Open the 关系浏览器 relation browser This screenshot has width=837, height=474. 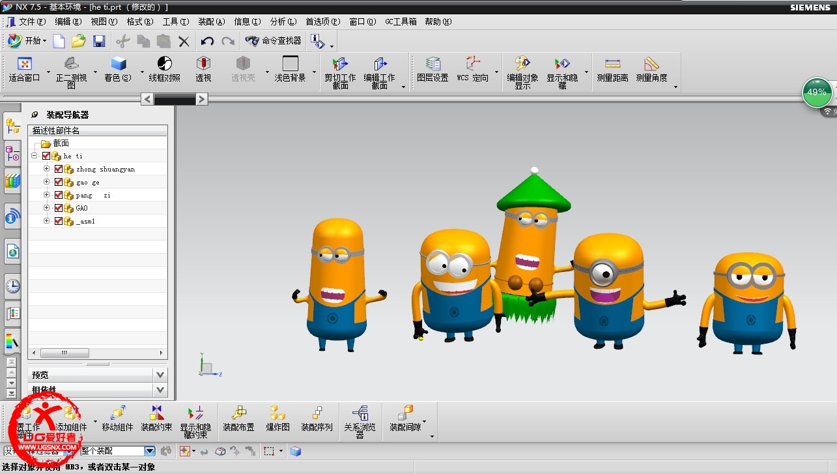pos(360,421)
